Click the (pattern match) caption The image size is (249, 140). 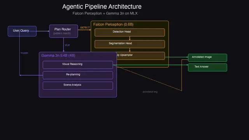click(62, 33)
